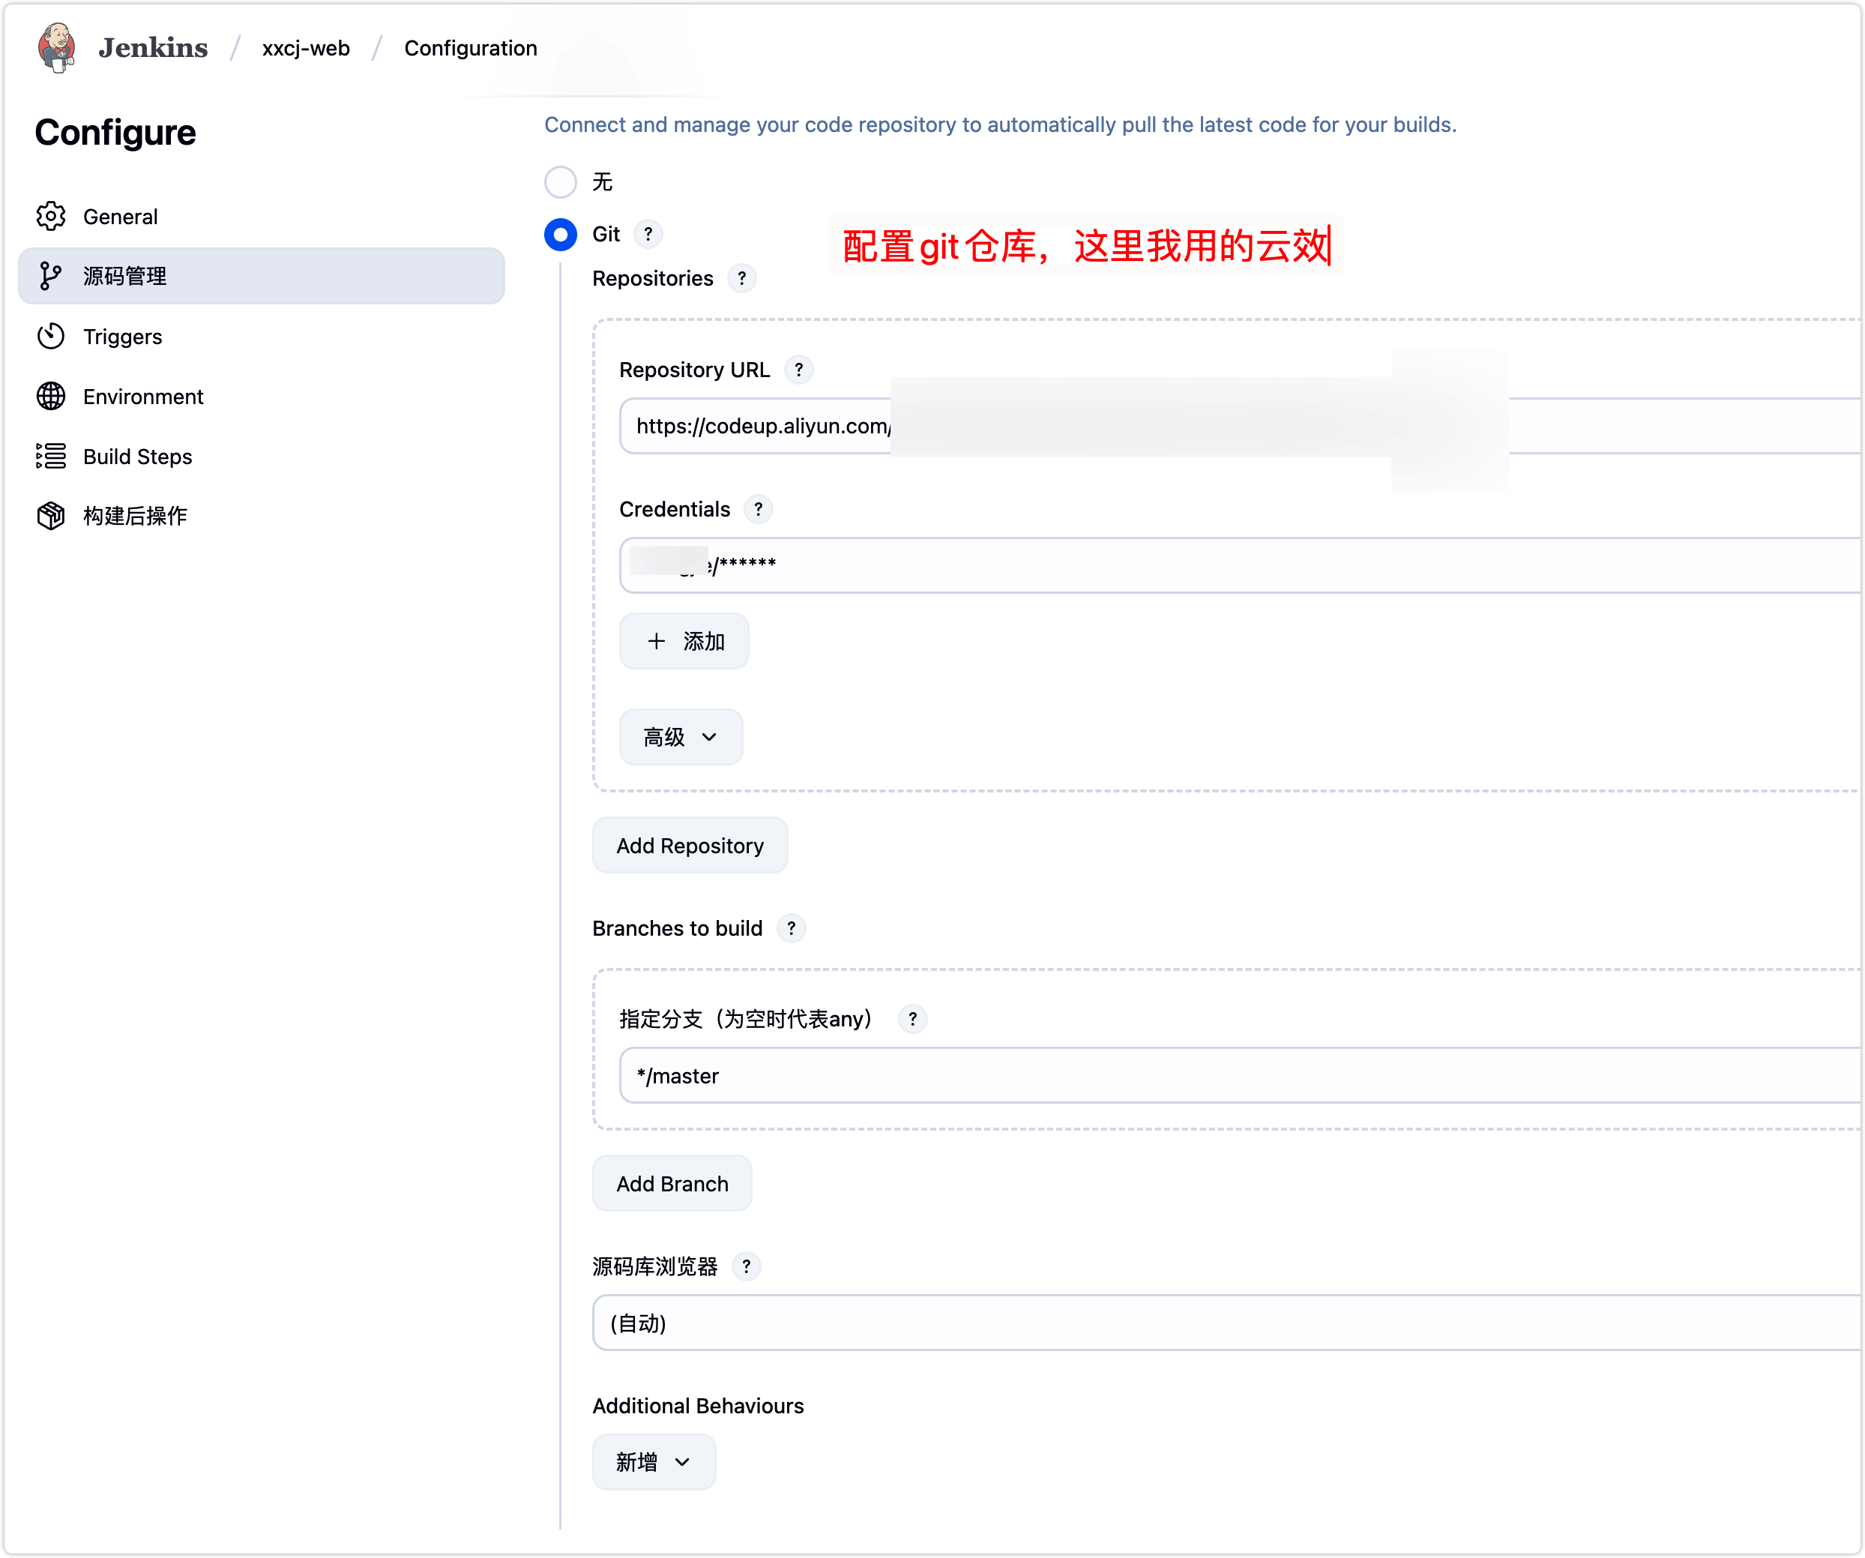Viewport: 1865px width, 1558px height.
Task: Open Build Steps via its list icon
Action: pos(51,456)
